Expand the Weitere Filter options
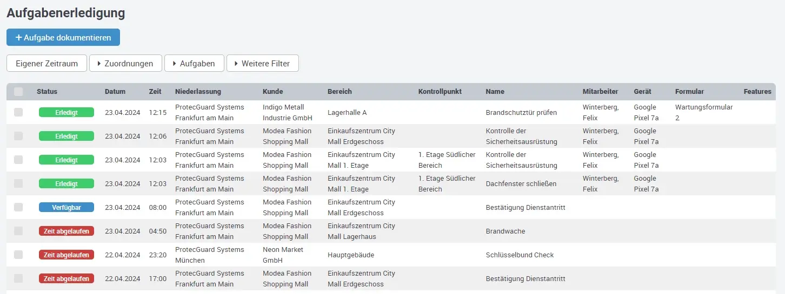The height and width of the screenshot is (294, 785). pyautogui.click(x=262, y=64)
